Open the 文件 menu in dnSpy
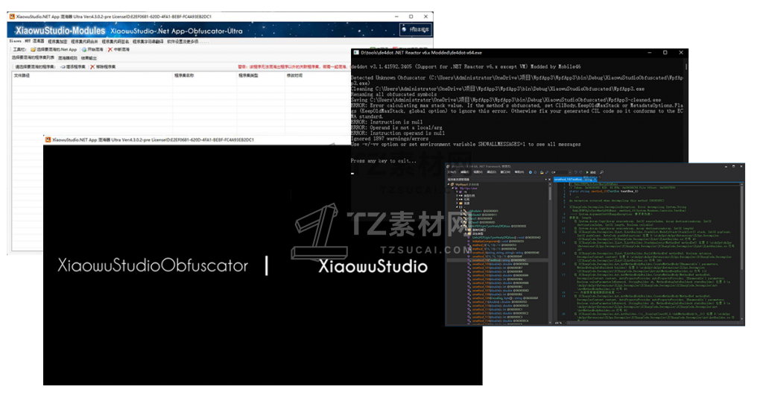 (x=452, y=172)
